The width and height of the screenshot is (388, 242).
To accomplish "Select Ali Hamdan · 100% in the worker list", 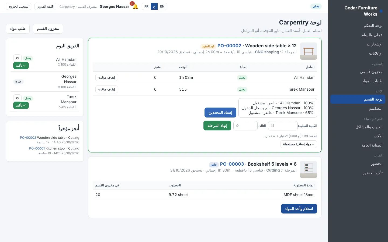I will click(x=278, y=103).
